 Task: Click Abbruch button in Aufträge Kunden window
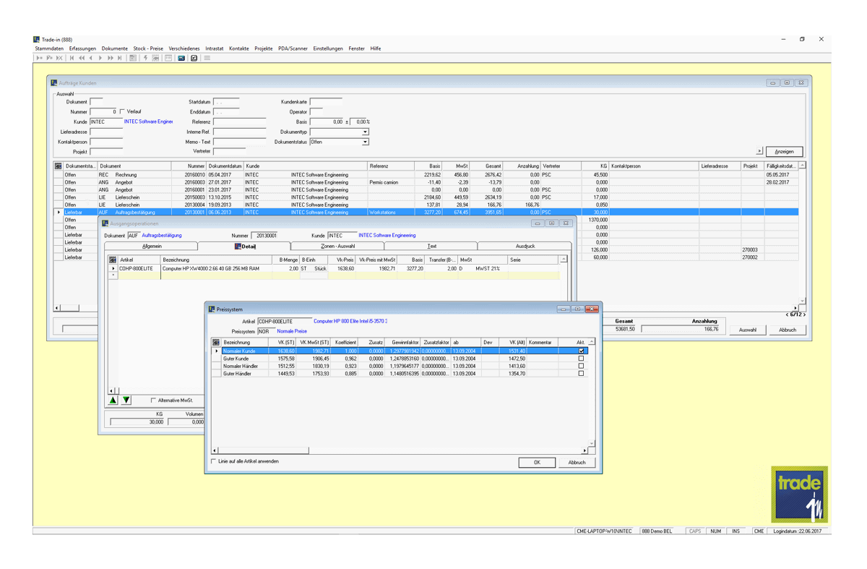[788, 330]
